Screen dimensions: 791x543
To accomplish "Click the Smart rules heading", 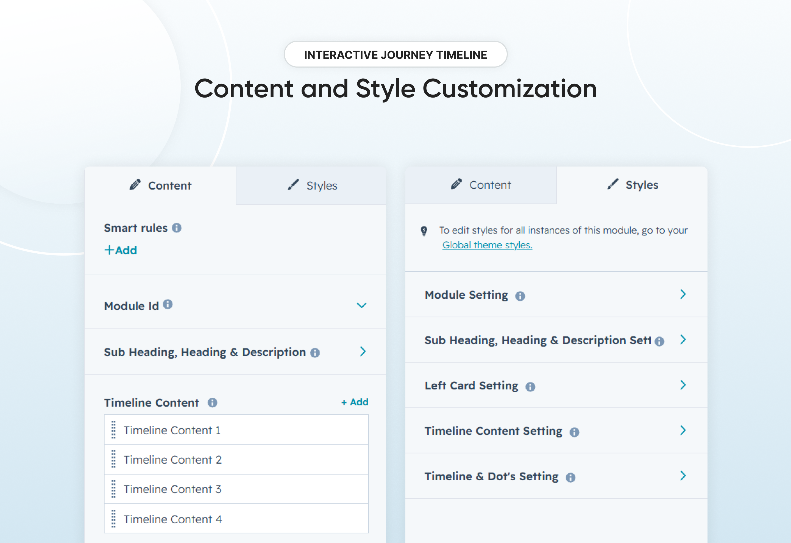I will 136,228.
